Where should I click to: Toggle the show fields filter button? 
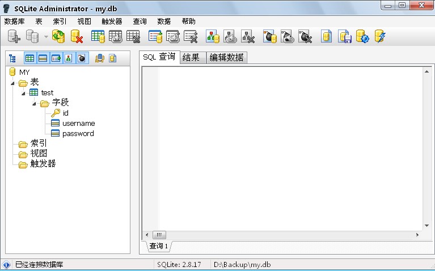pos(43,58)
